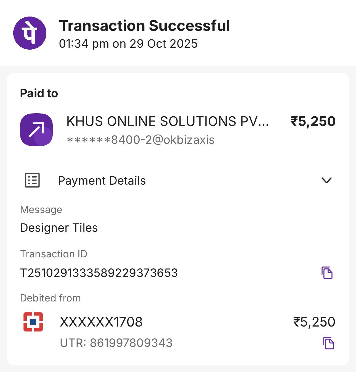
Task: Tap the HDFC bank logo
Action: (33, 322)
